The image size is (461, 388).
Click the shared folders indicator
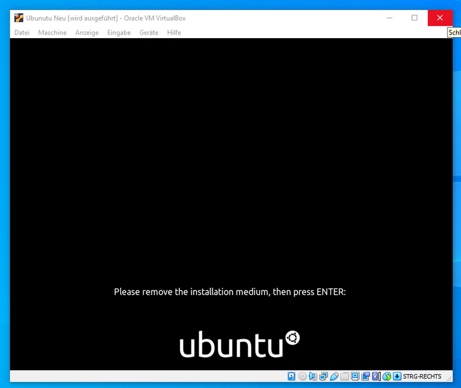(344, 376)
